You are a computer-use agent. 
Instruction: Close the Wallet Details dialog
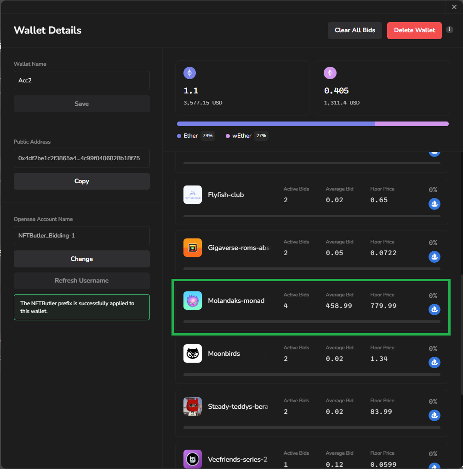coord(454,7)
